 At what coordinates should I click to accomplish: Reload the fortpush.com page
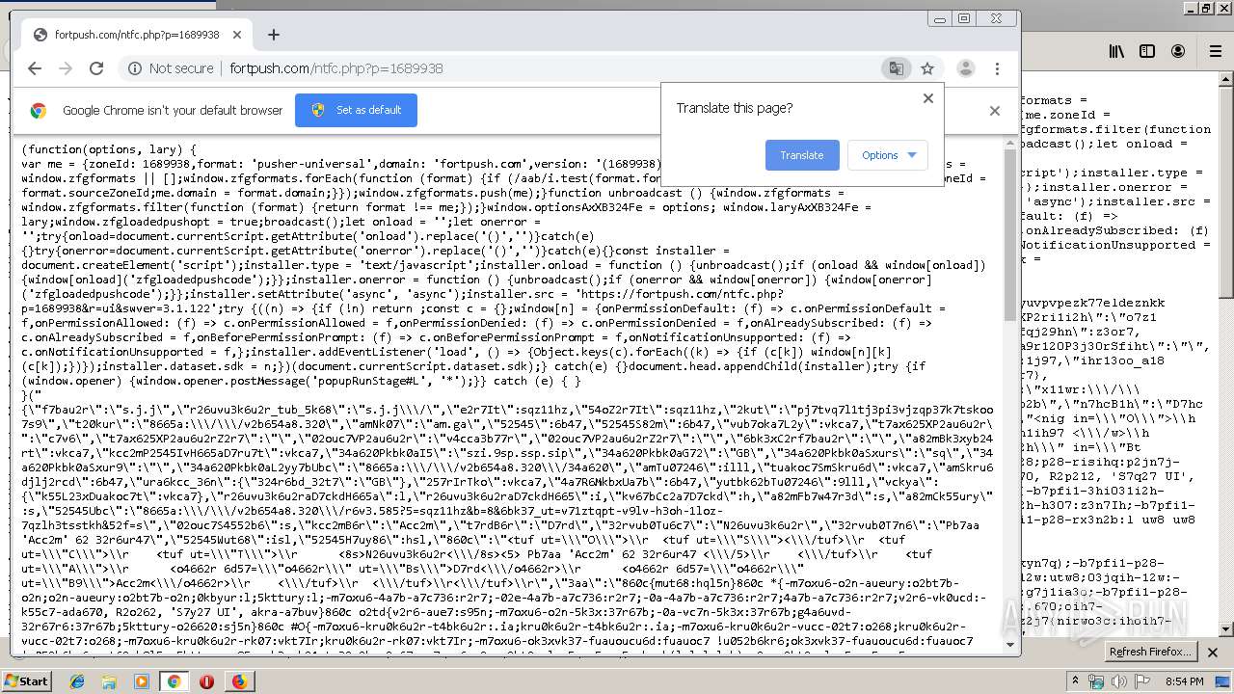pyautogui.click(x=96, y=68)
